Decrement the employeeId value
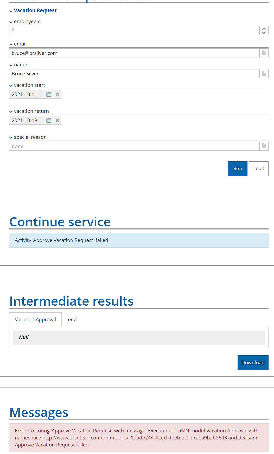Screen dimensions: 274x454 click(264, 33)
